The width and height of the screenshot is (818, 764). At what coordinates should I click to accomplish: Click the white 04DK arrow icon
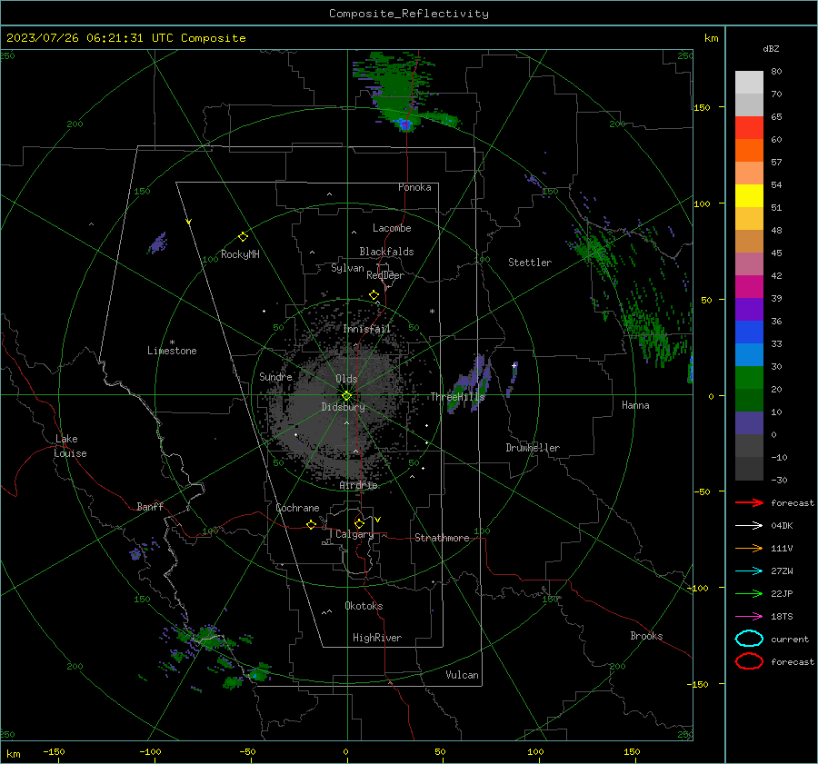[x=749, y=526]
